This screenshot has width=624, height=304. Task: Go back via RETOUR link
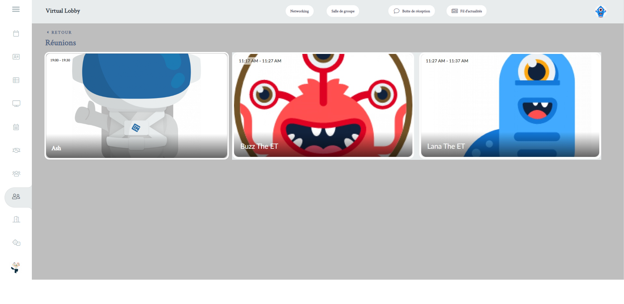coord(59,32)
